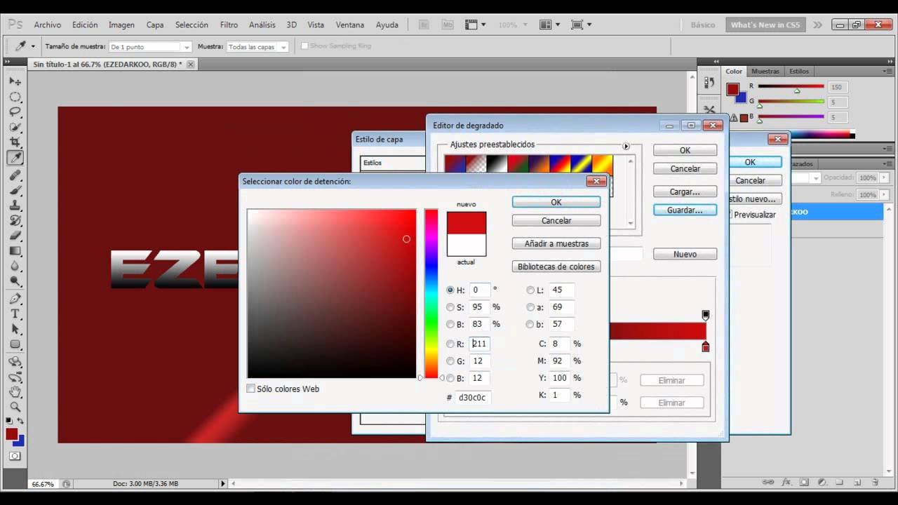This screenshot has width=898, height=505.
Task: Select the Elliptical Marquee tool
Action: (x=15, y=97)
